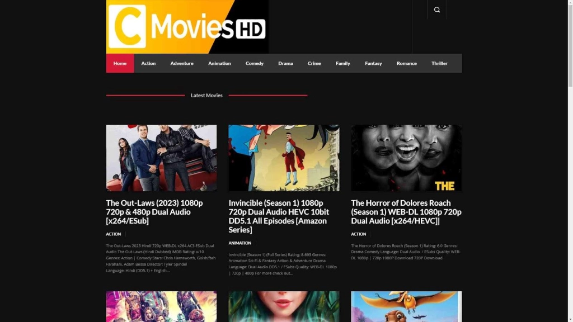This screenshot has height=322, width=573.
Task: Open the Home menu tab
Action: point(120,63)
